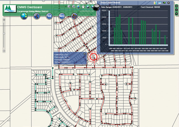Click the zoom slider plus button
Viewport: 179px width, 127px height.
(4, 20)
